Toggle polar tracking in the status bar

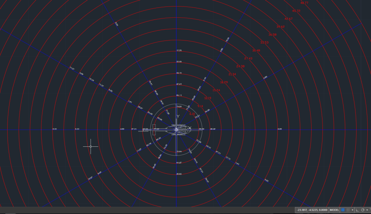pyautogui.click(x=363, y=210)
